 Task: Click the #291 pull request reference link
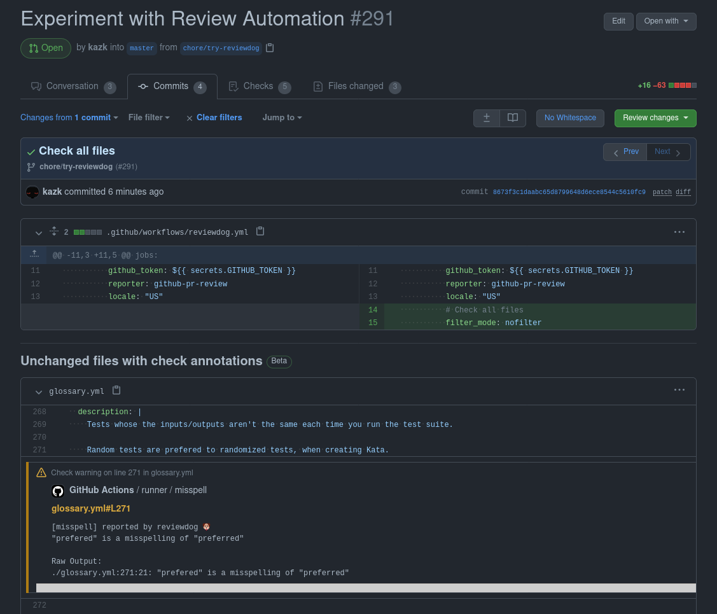[x=126, y=167]
